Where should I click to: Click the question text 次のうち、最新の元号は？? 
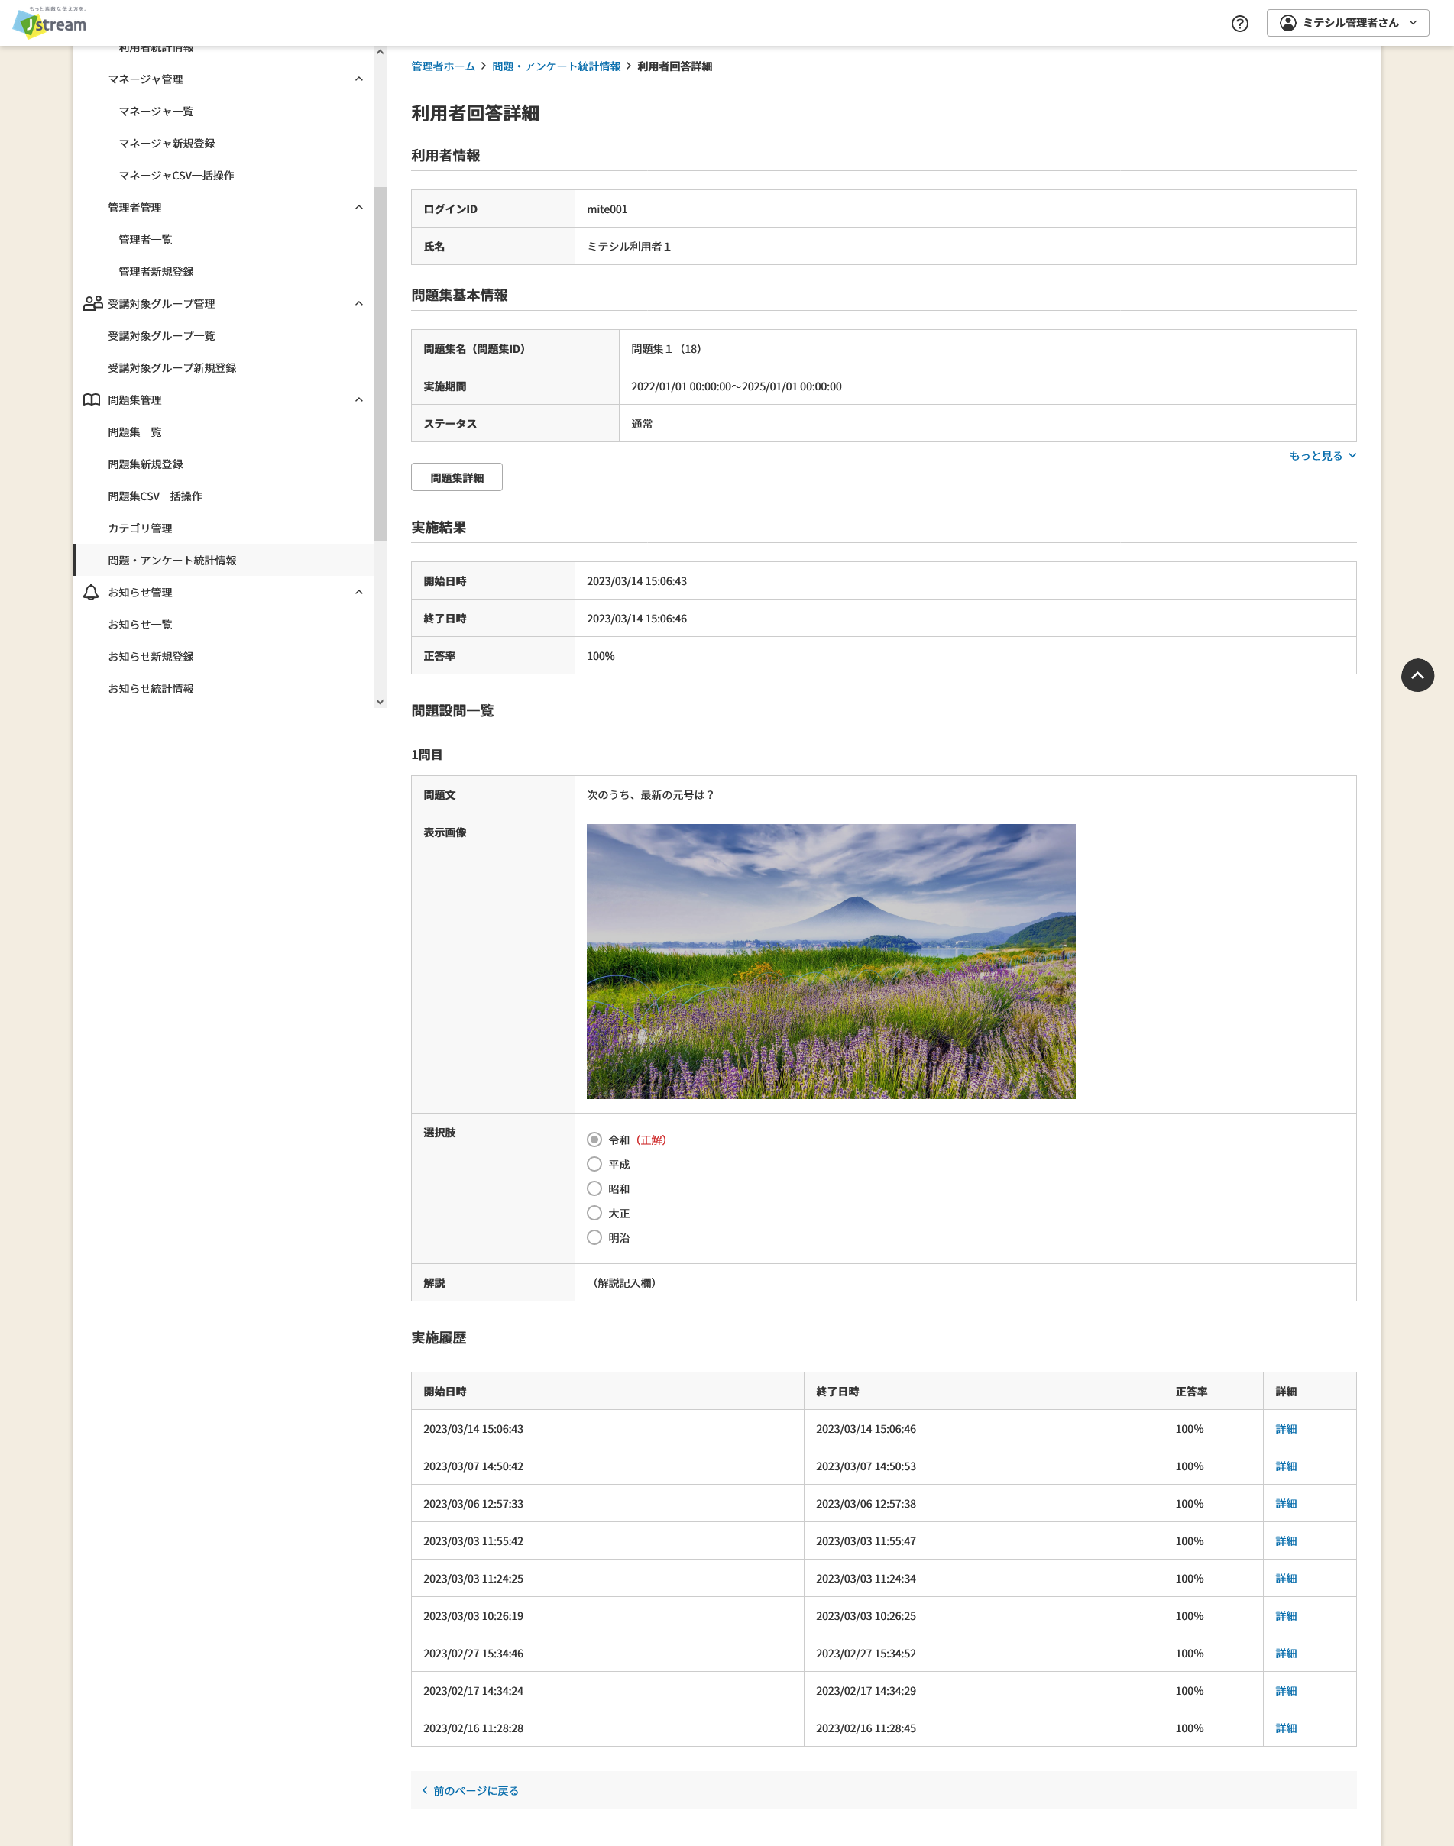click(649, 795)
